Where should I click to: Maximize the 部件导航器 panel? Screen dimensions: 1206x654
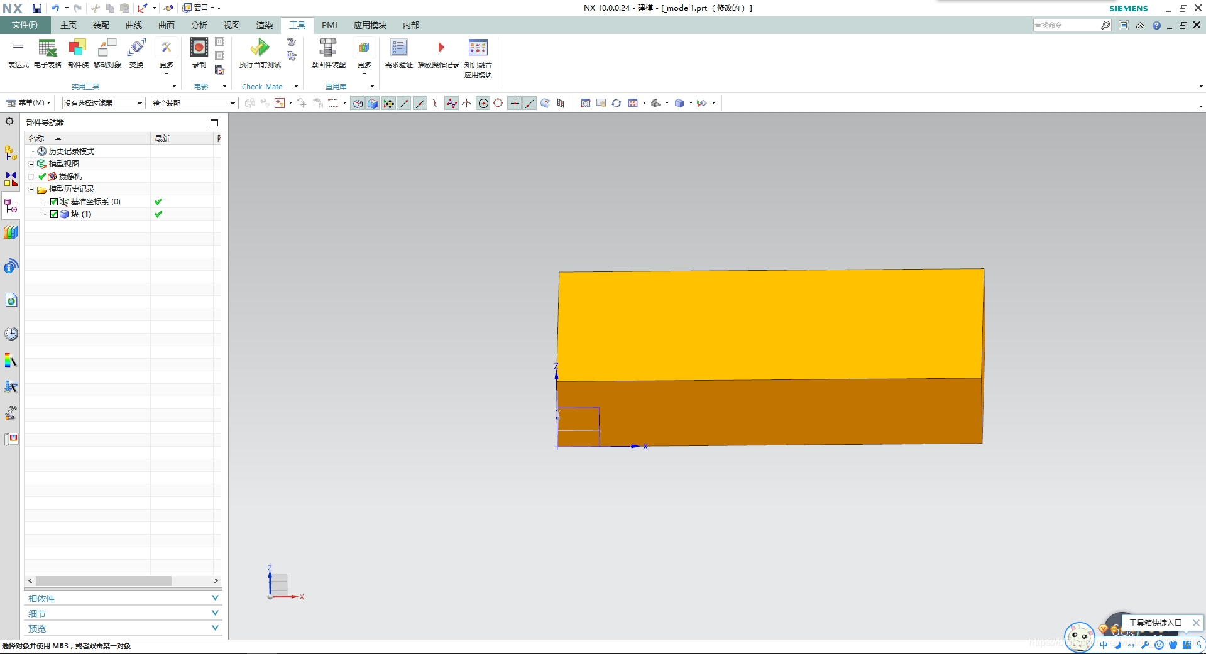tap(214, 123)
